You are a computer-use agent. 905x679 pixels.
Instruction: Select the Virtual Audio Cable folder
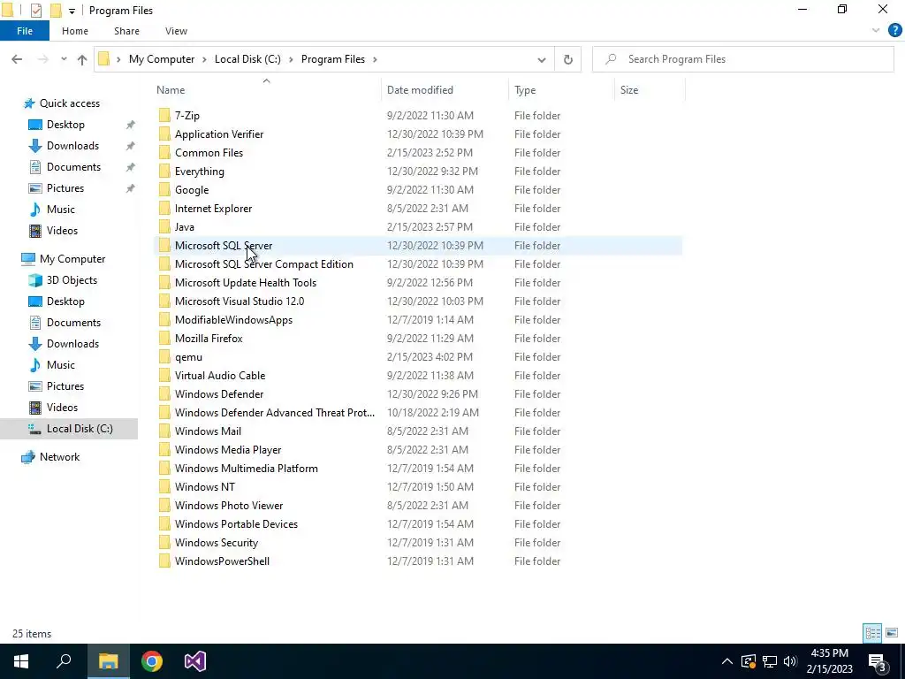(220, 375)
